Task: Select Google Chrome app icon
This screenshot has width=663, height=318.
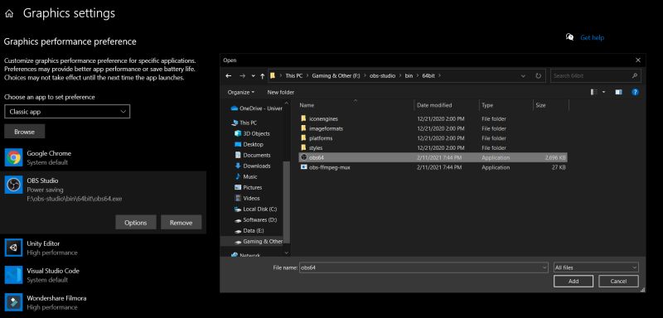Action: click(x=13, y=157)
